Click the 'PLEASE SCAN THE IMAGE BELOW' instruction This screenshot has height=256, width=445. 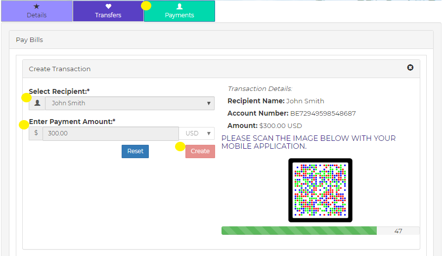point(309,142)
